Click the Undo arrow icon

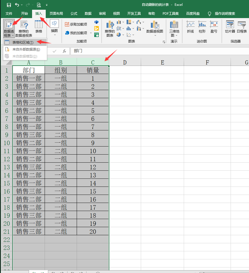tap(17, 5)
